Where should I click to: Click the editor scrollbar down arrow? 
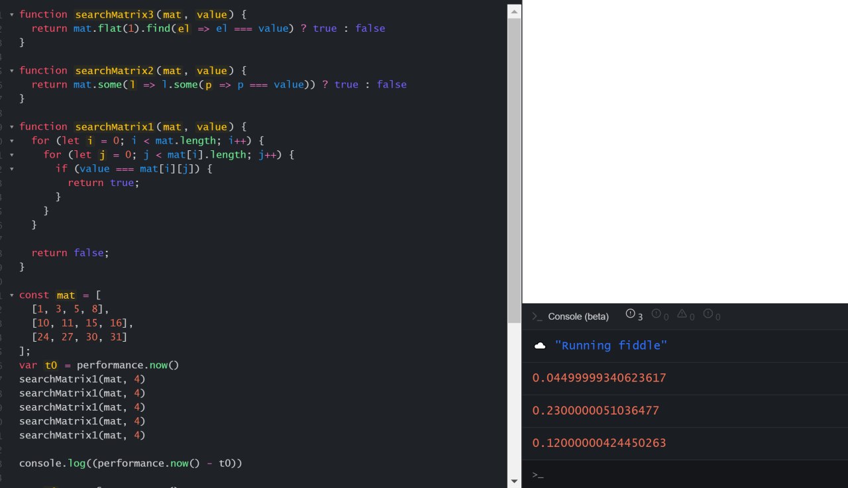[515, 481]
